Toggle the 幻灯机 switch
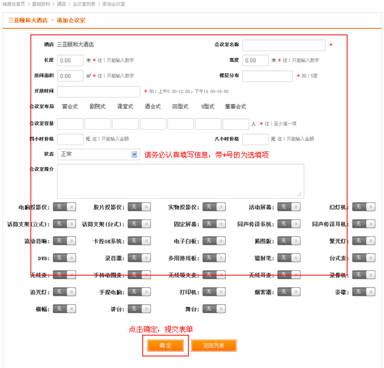This screenshot has width=384, height=368. point(364,207)
